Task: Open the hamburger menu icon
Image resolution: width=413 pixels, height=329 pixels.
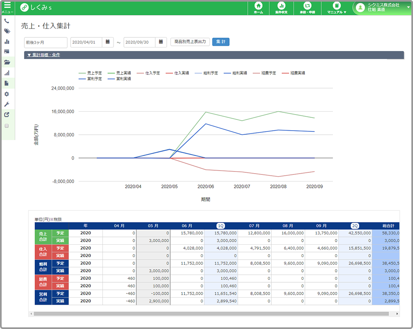Action: coord(7,5)
